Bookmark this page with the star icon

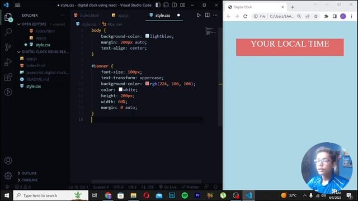(315, 16)
